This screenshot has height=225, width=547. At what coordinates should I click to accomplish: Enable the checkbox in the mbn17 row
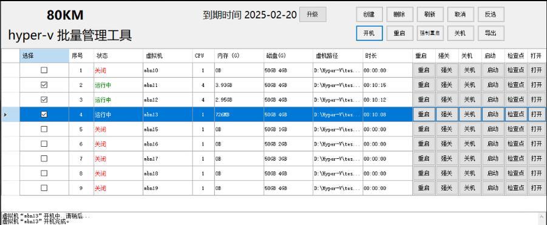point(44,158)
